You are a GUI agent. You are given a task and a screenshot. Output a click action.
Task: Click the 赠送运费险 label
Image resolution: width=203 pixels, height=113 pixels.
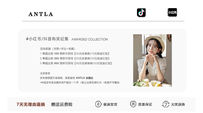click(62, 104)
